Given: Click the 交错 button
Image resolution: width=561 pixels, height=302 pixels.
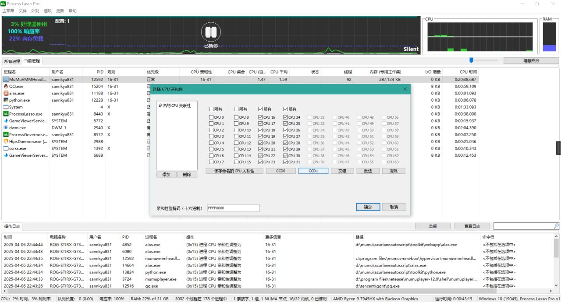Looking at the screenshot, I should click(x=342, y=171).
